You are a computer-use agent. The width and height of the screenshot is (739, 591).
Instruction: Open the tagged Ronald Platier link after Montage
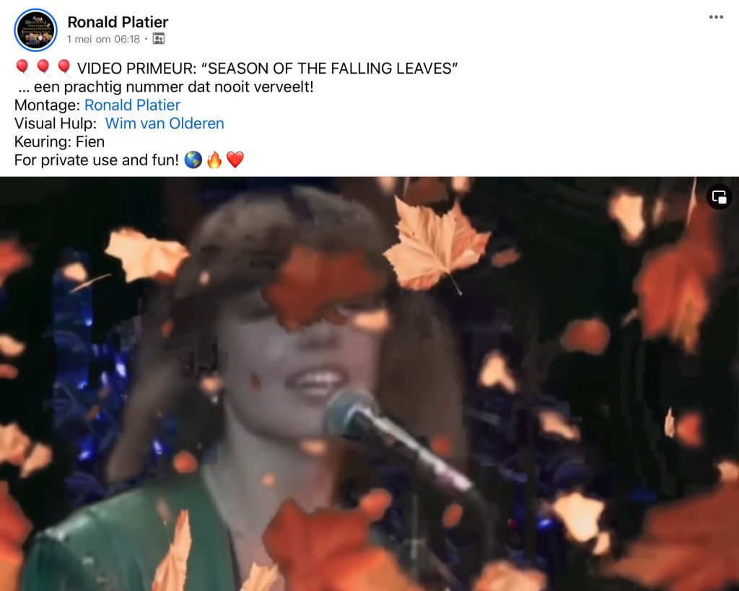click(x=133, y=105)
